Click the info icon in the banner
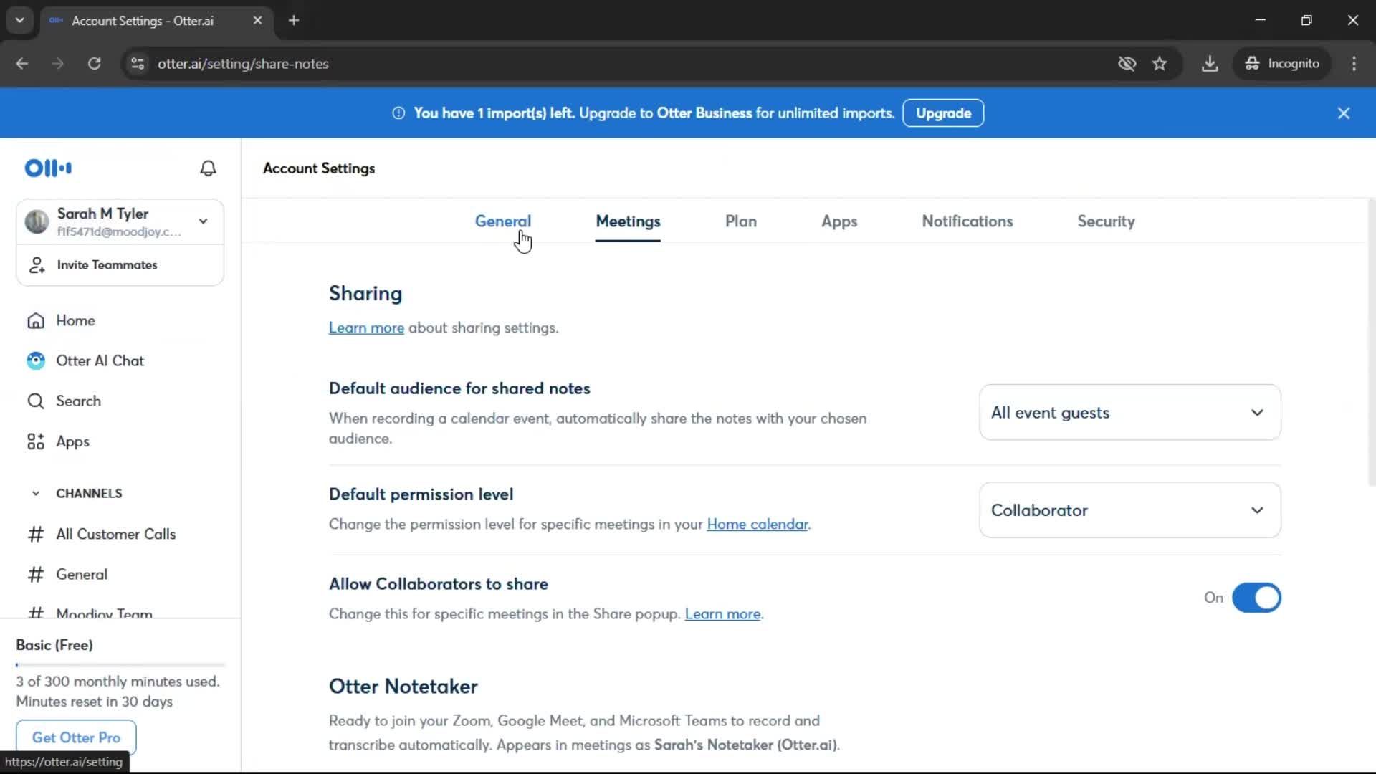This screenshot has width=1376, height=774. click(x=398, y=113)
